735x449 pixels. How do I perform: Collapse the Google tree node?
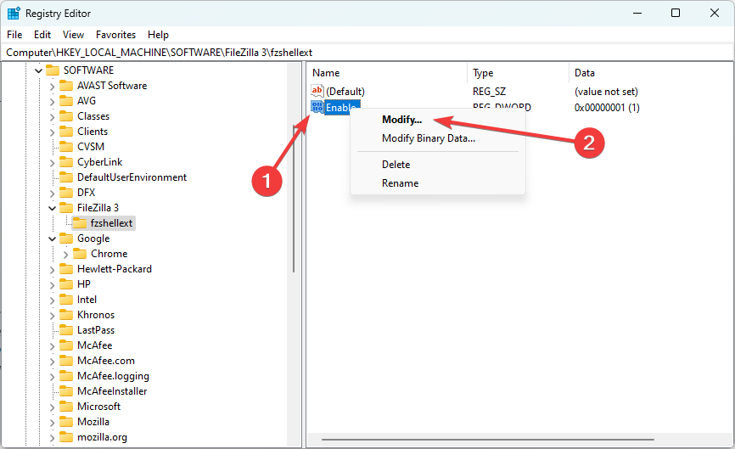point(52,239)
